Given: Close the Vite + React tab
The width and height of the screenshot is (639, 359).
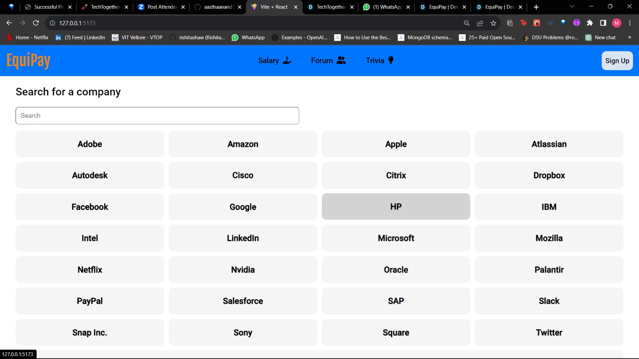Looking at the screenshot, I should (296, 7).
